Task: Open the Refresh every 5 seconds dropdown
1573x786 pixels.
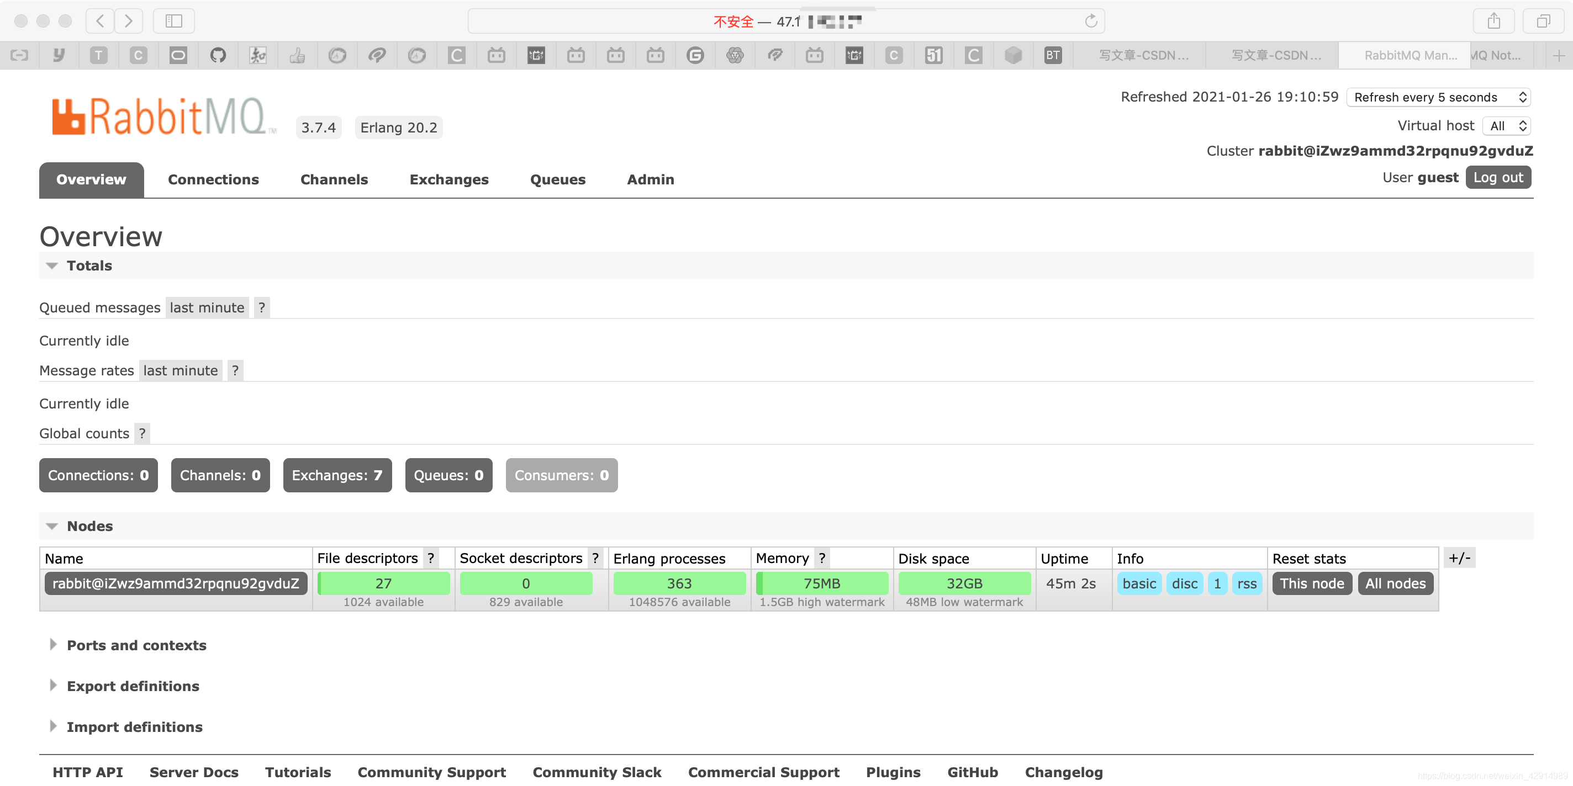Action: click(x=1439, y=97)
